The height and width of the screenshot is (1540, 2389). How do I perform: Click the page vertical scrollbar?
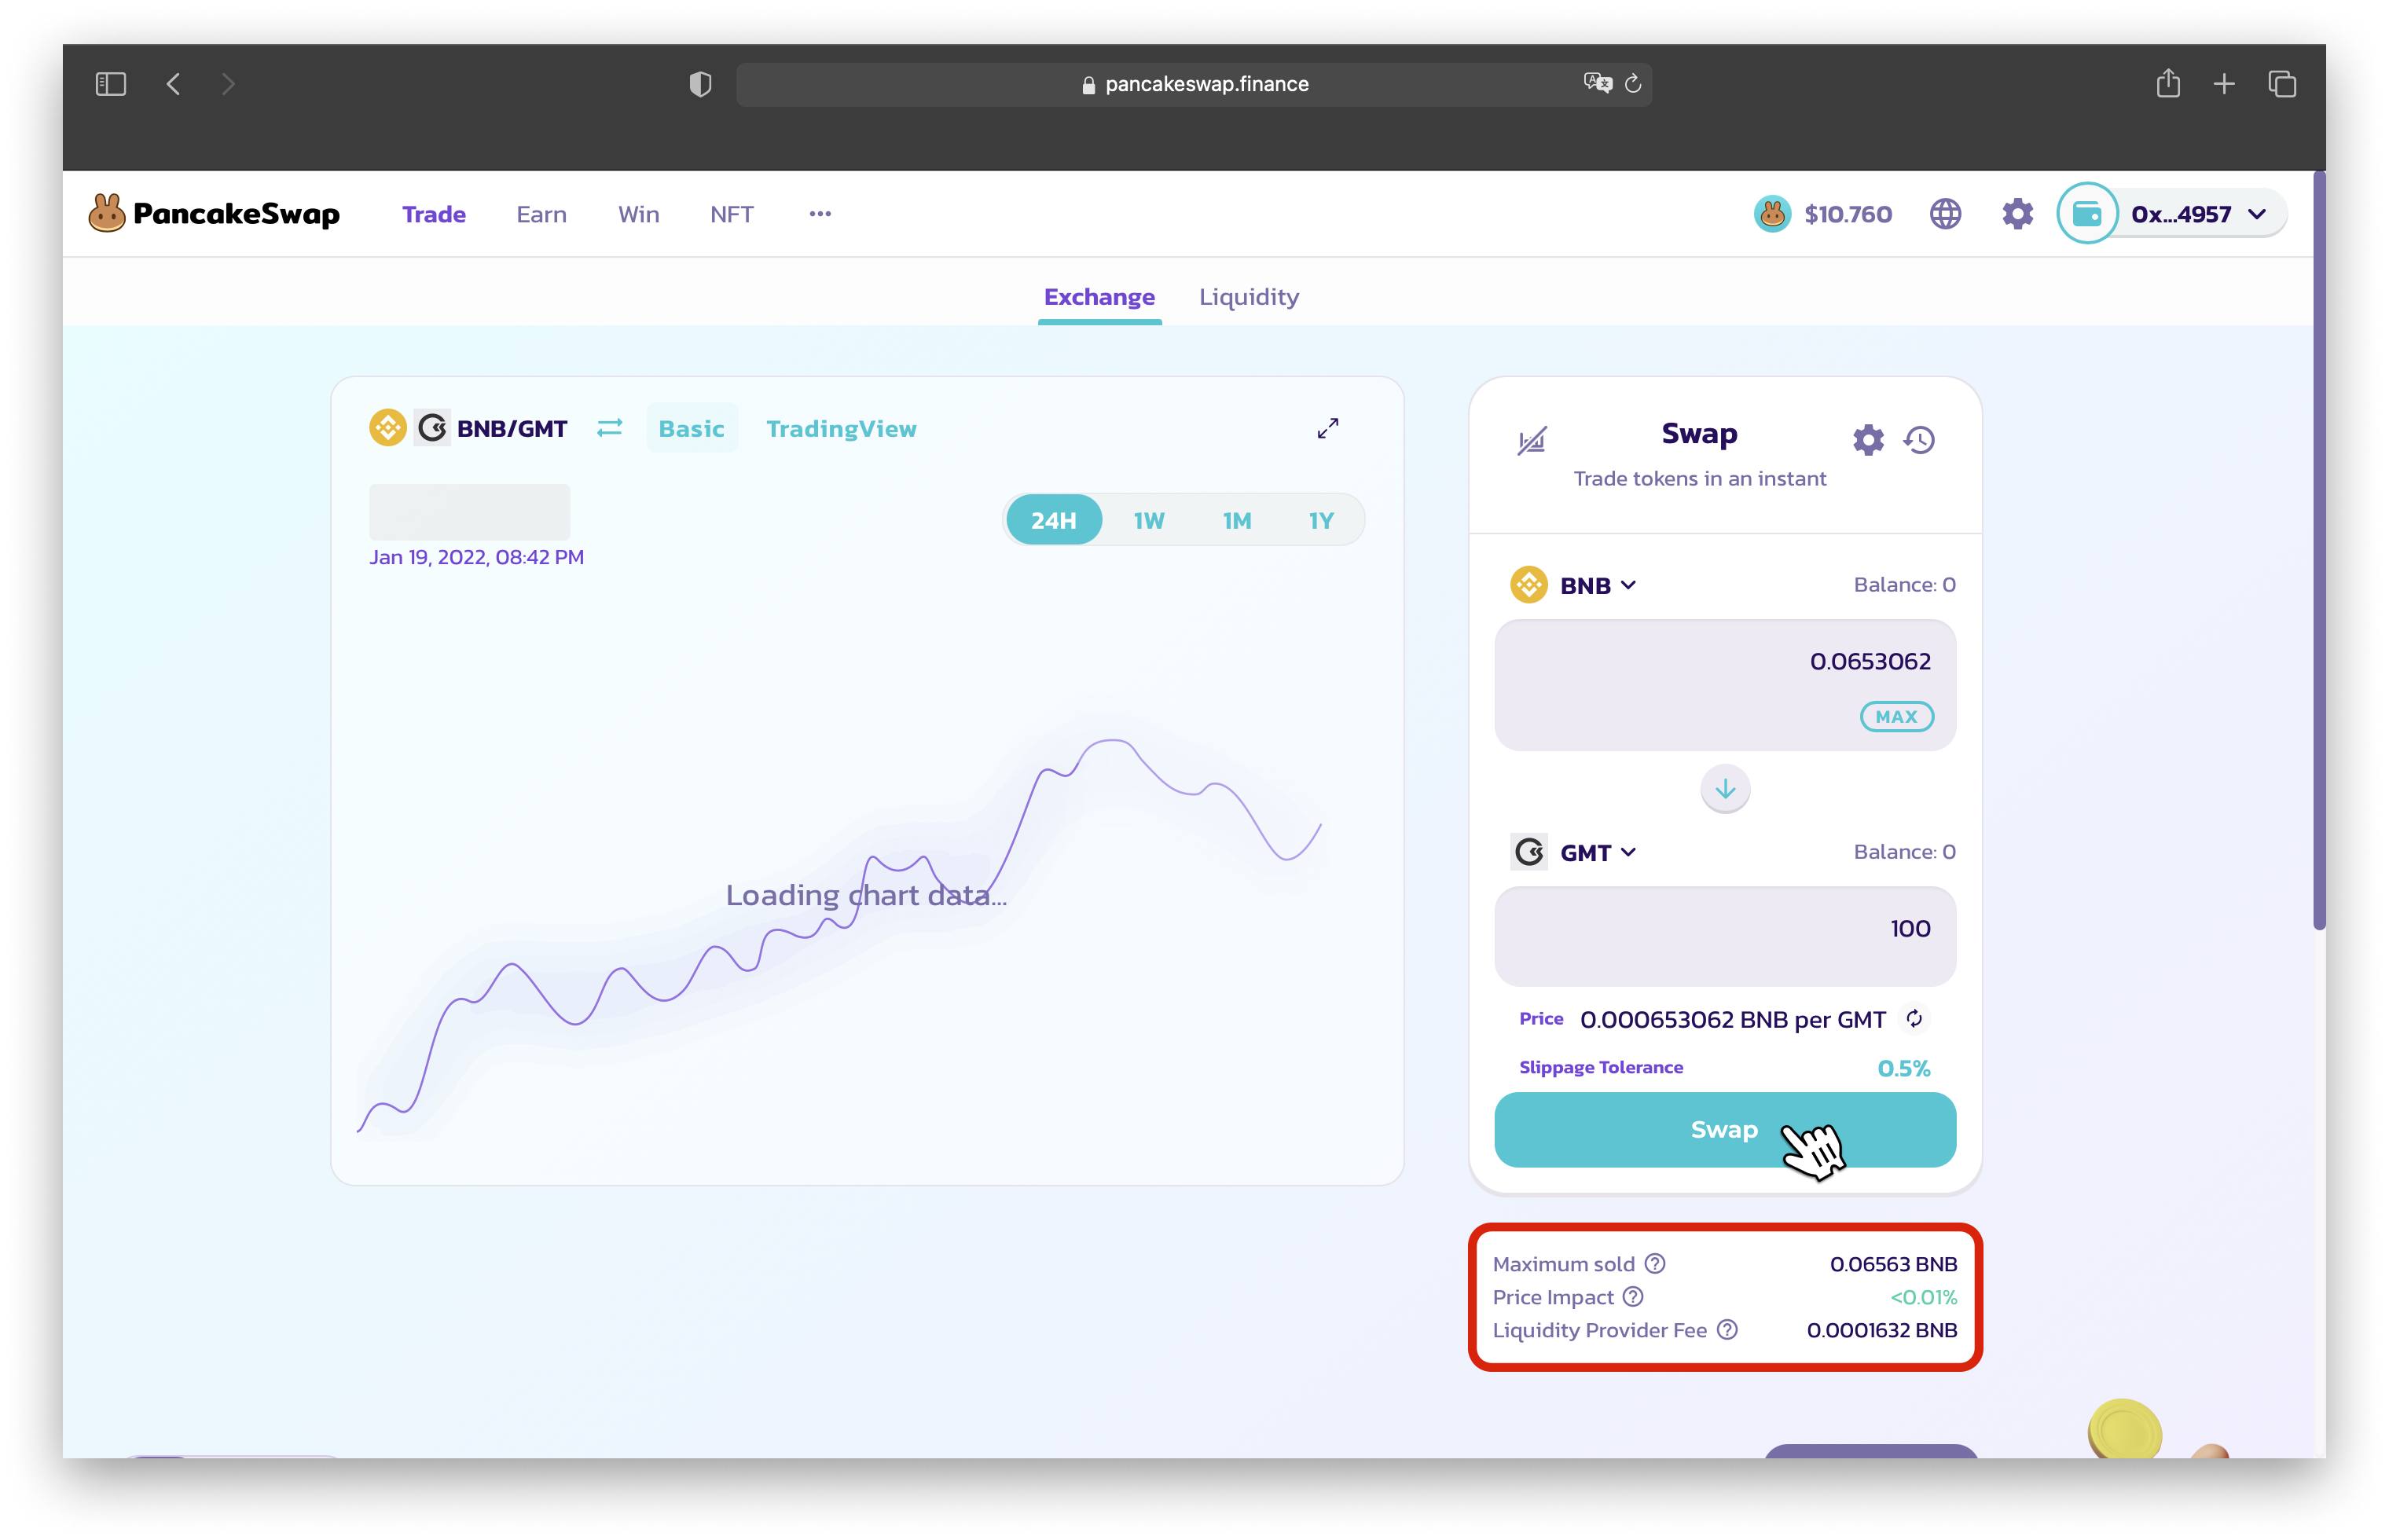[x=2318, y=549]
